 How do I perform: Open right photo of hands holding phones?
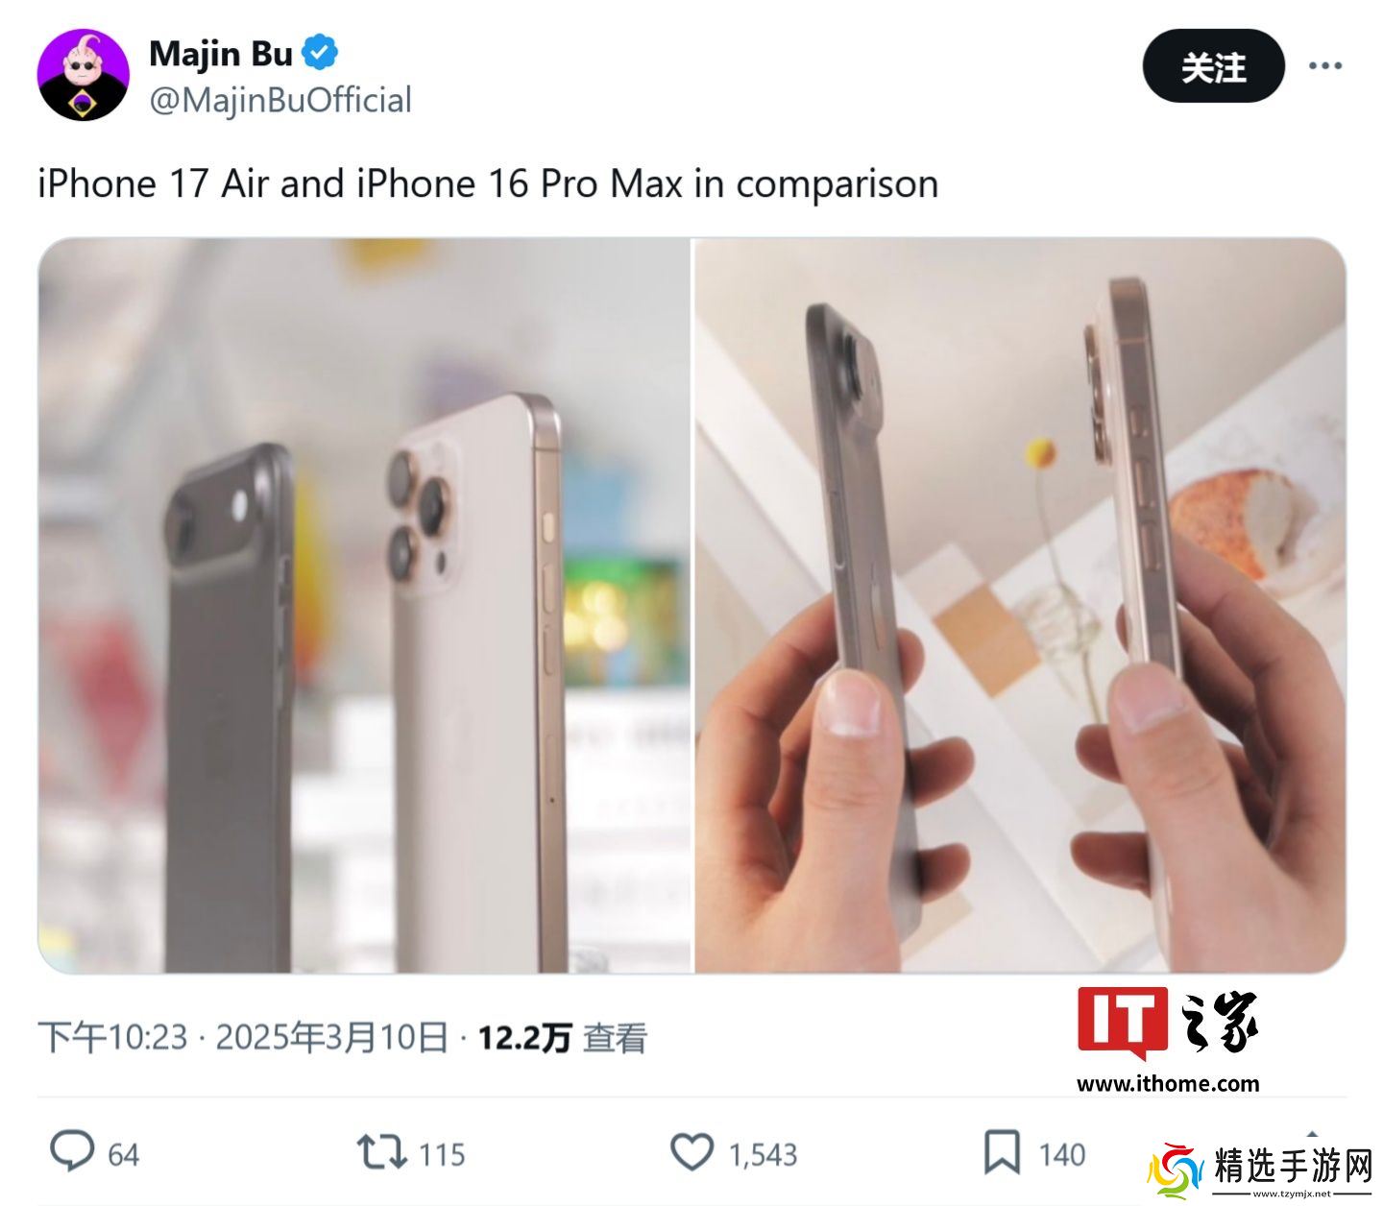pos(1020,606)
